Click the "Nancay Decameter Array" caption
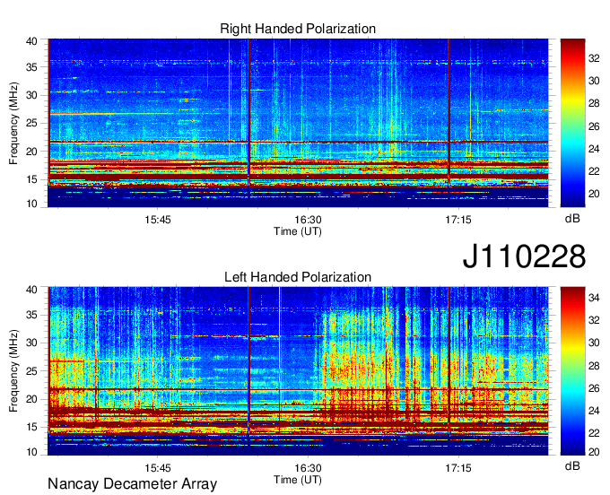The height and width of the screenshot is (495, 610). point(132,483)
